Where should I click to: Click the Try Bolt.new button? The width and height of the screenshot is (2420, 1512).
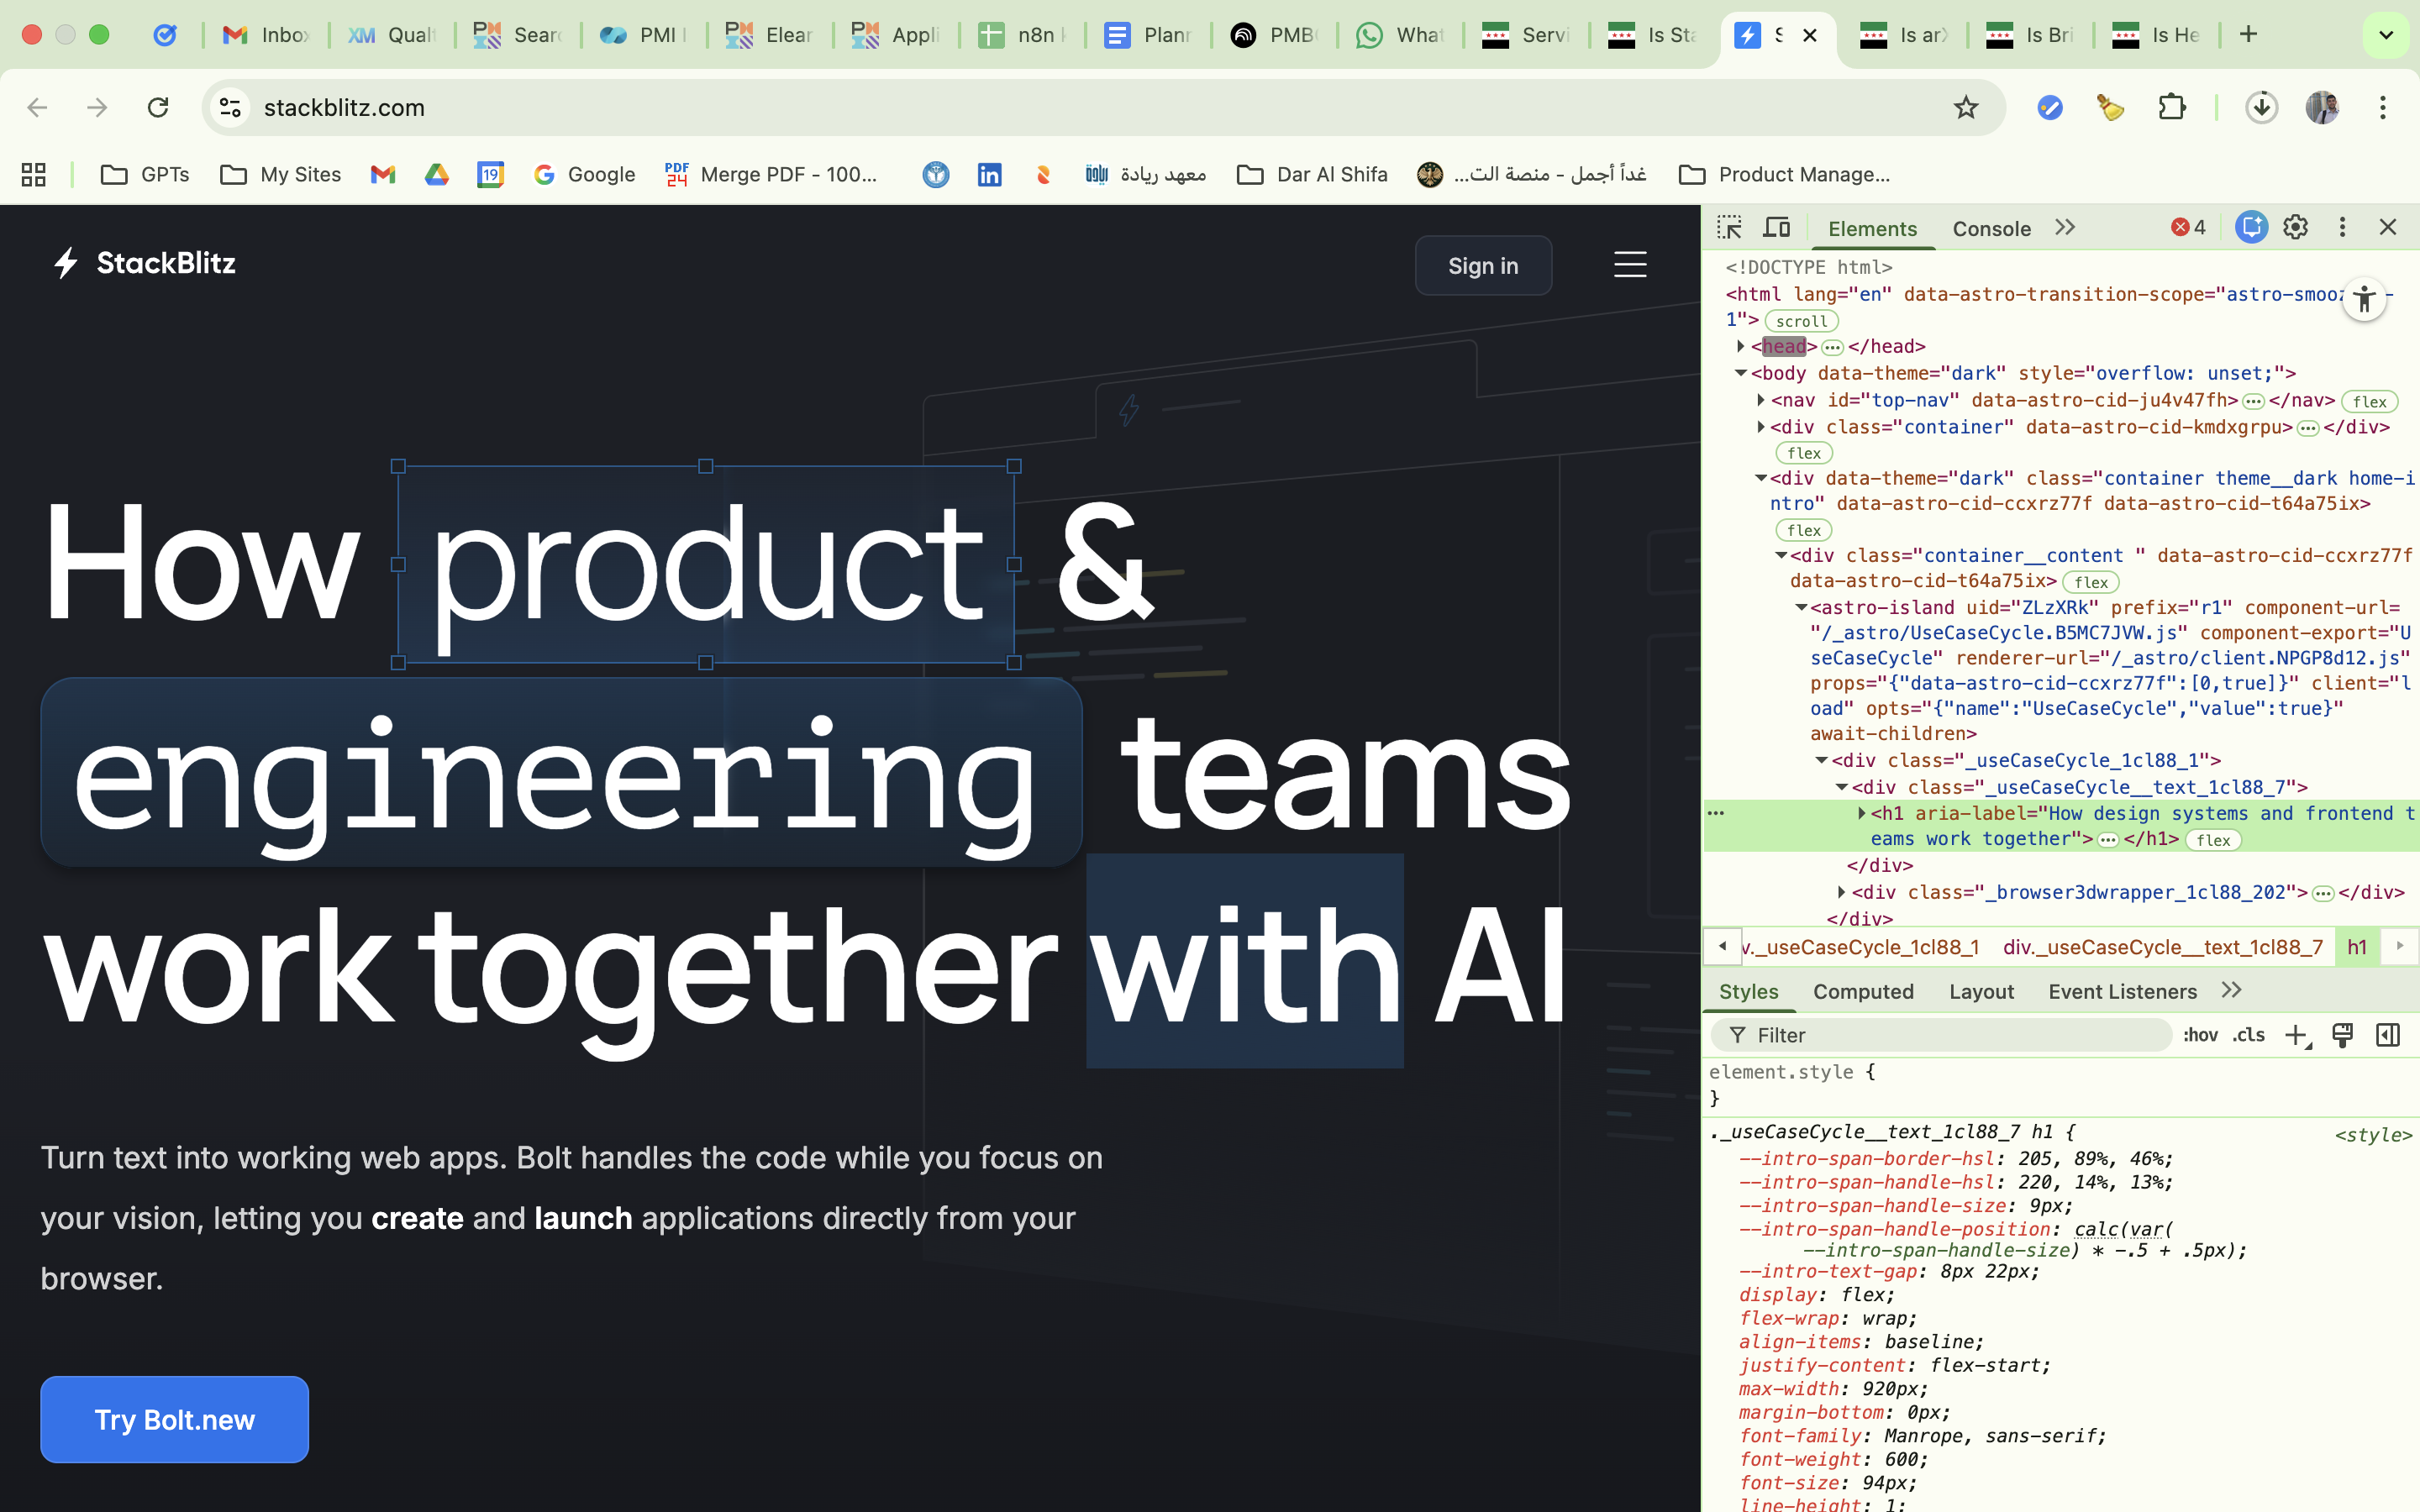pos(175,1419)
